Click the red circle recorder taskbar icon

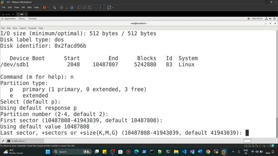(129, 152)
